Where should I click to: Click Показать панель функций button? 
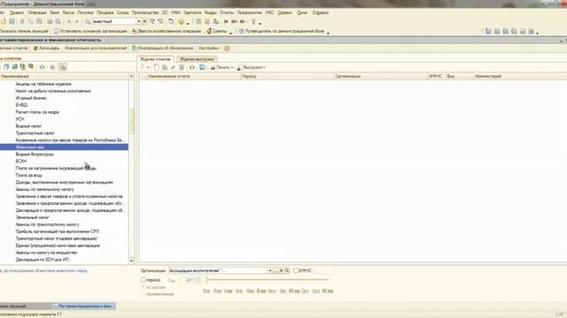click(x=24, y=32)
